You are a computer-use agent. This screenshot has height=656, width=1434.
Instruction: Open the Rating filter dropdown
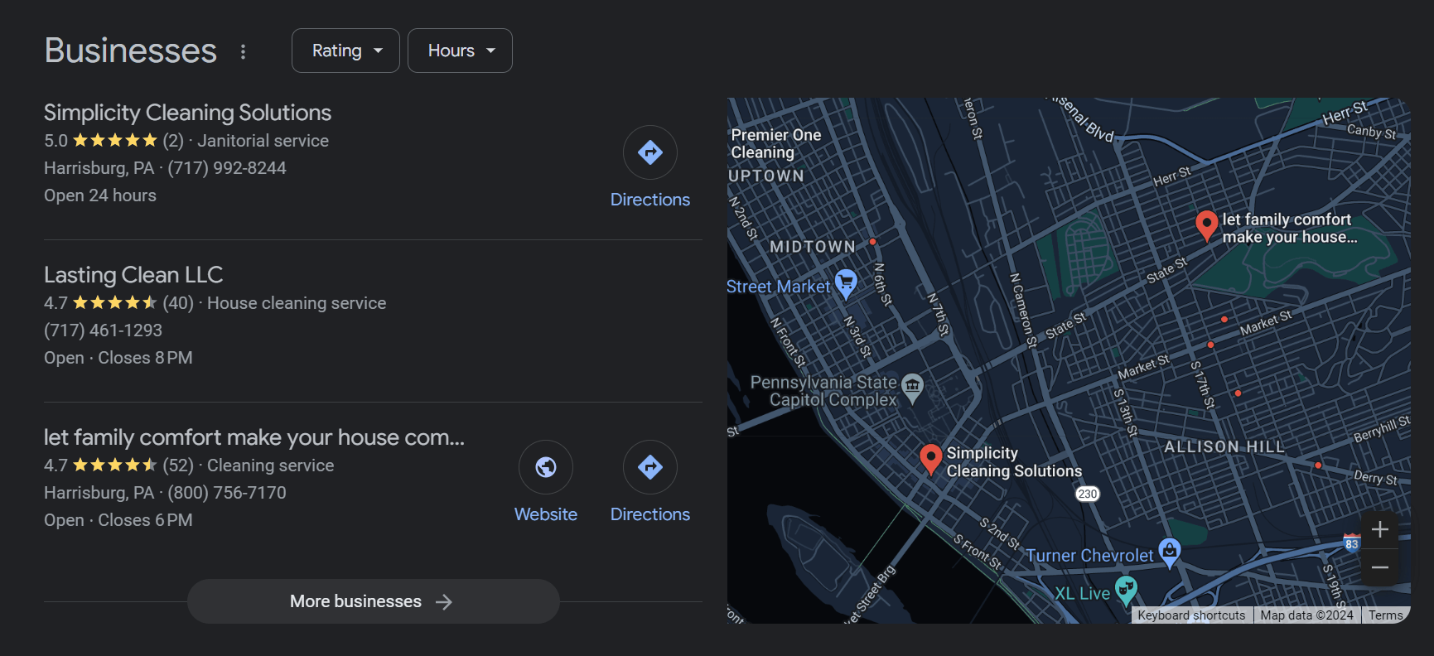[x=345, y=51]
